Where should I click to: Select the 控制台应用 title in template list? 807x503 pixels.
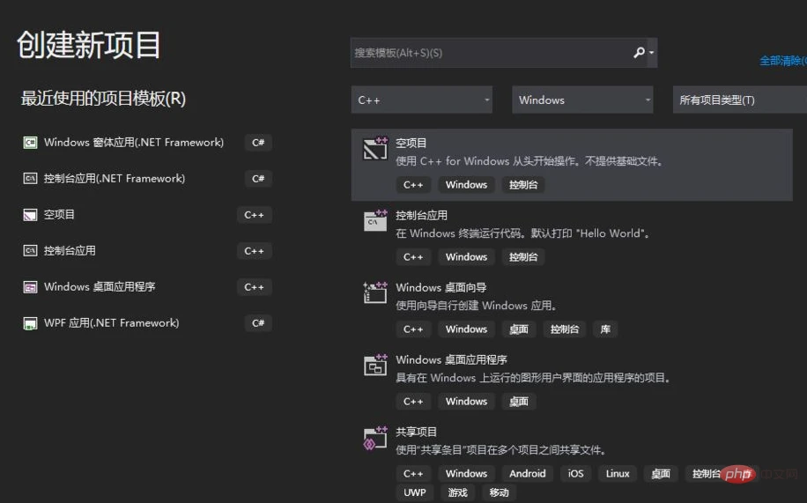point(421,215)
